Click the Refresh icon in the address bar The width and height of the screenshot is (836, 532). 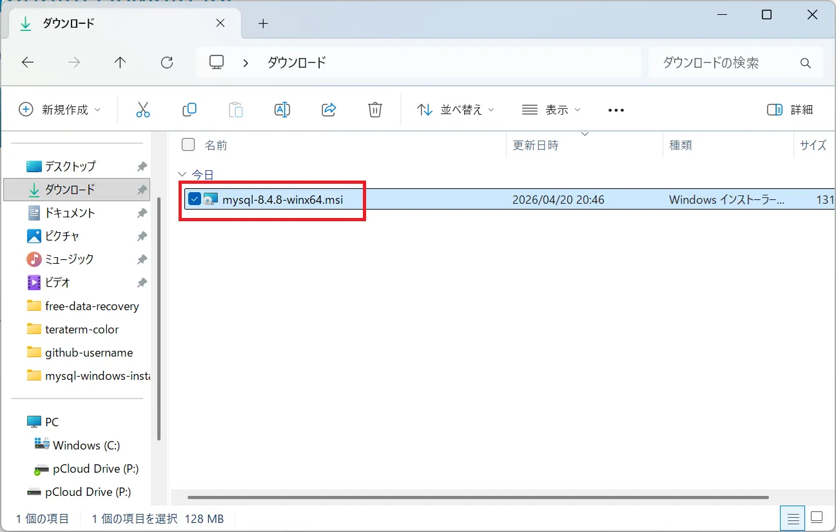coord(167,62)
